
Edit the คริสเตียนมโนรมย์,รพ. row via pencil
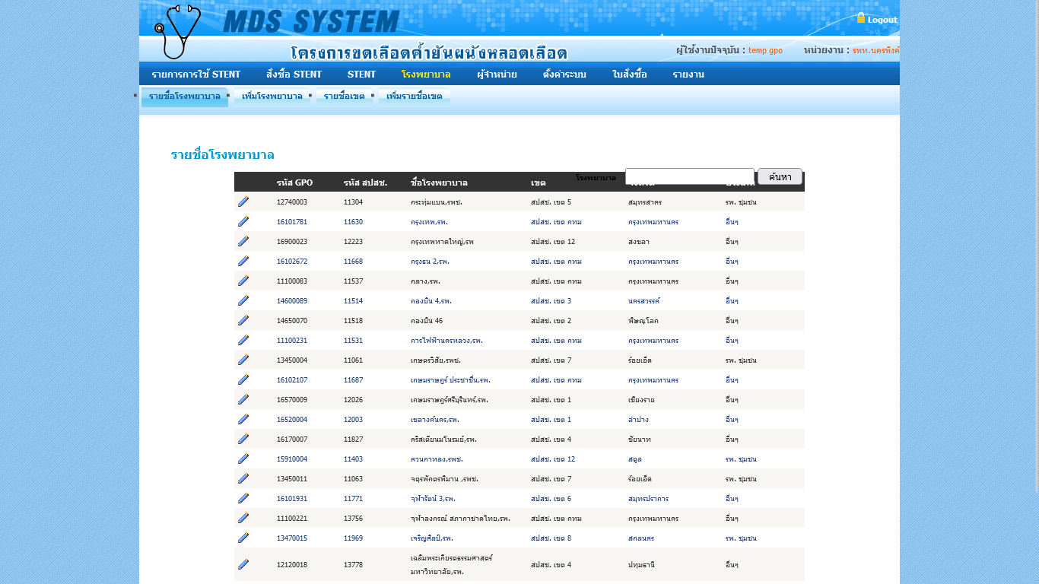[x=243, y=439]
